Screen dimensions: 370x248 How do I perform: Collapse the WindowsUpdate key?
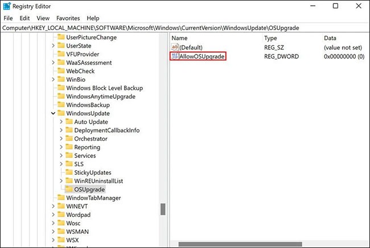[x=54, y=114]
